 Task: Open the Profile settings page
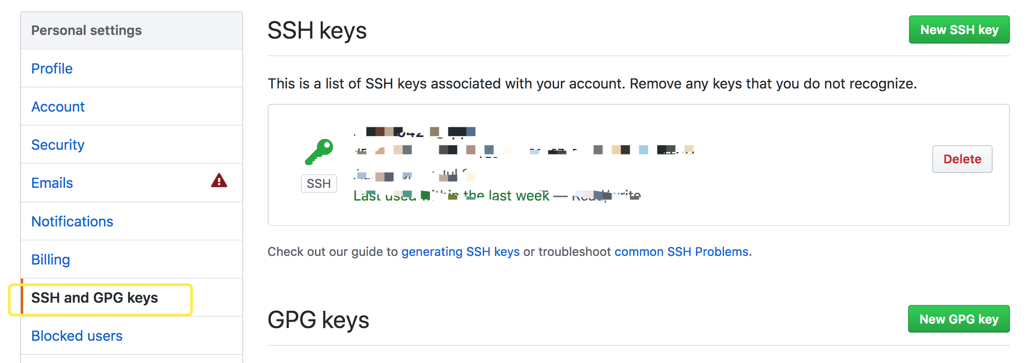51,68
